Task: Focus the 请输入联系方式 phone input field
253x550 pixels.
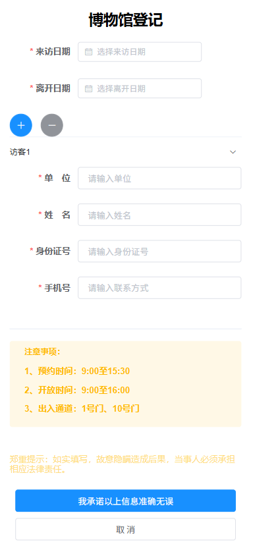Action: click(x=159, y=288)
